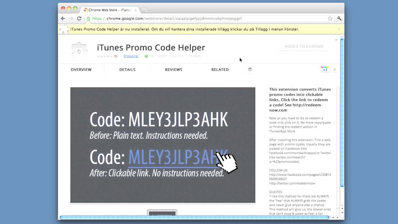Click the twitter.com/redeemnow URL text
Screen dimensions: 398x224
[x=292, y=183]
